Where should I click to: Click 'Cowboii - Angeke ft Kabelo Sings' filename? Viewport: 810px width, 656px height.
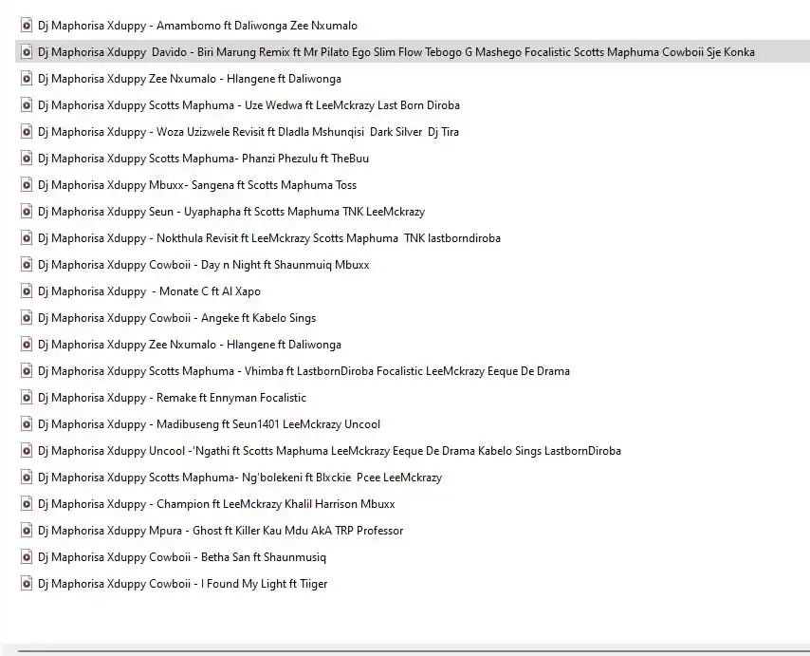[176, 317]
